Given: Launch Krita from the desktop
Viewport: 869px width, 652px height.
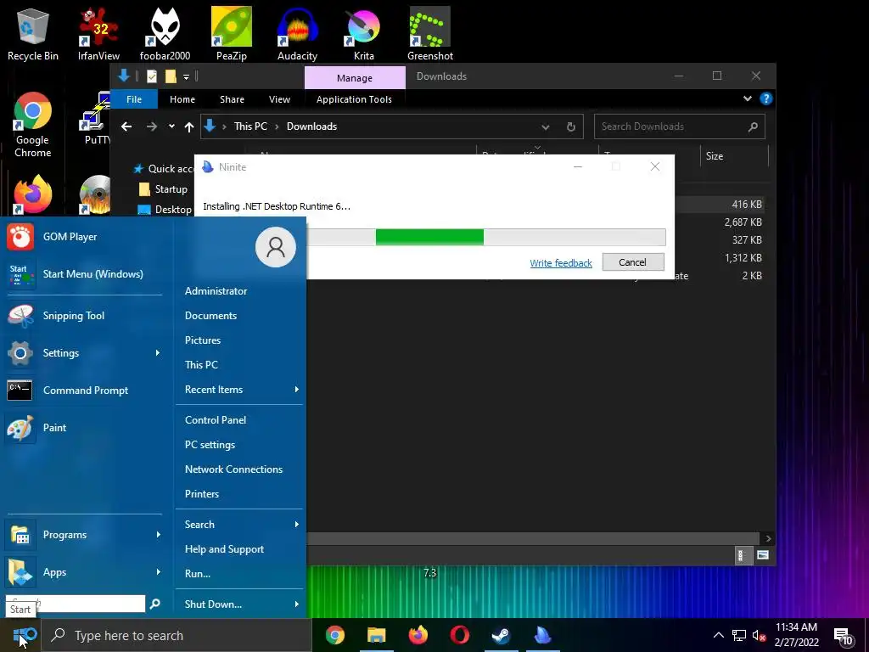Looking at the screenshot, I should click(363, 34).
